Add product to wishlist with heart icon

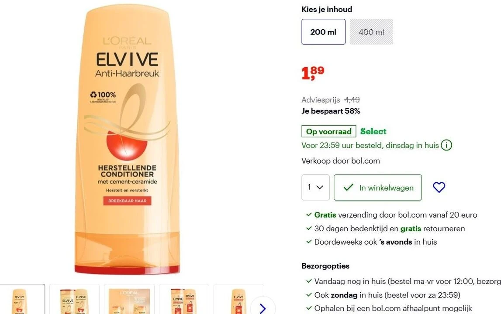click(439, 188)
